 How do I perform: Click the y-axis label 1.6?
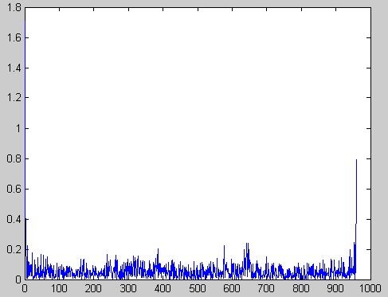(x=14, y=37)
